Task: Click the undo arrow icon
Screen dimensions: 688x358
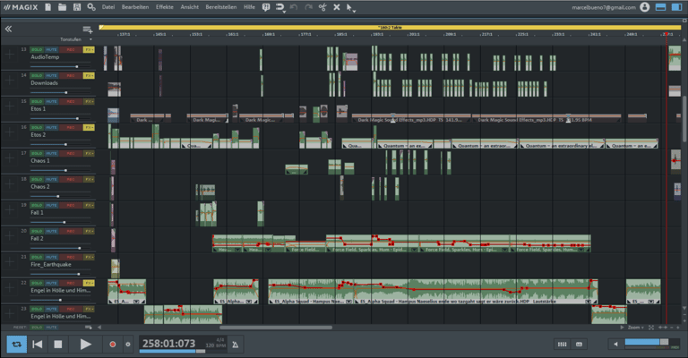Action: 294,7
